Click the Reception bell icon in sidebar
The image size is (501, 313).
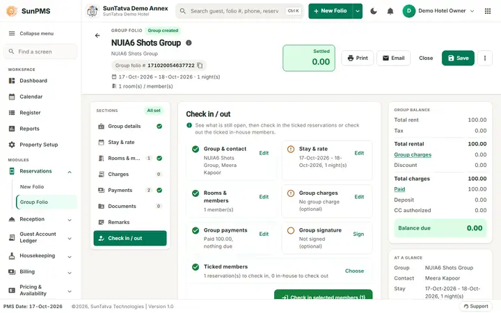(12, 219)
